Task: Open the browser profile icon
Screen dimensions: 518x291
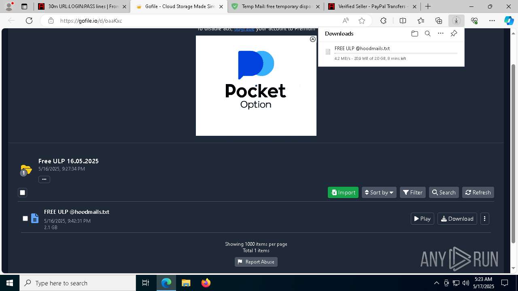Action: click(x=9, y=6)
